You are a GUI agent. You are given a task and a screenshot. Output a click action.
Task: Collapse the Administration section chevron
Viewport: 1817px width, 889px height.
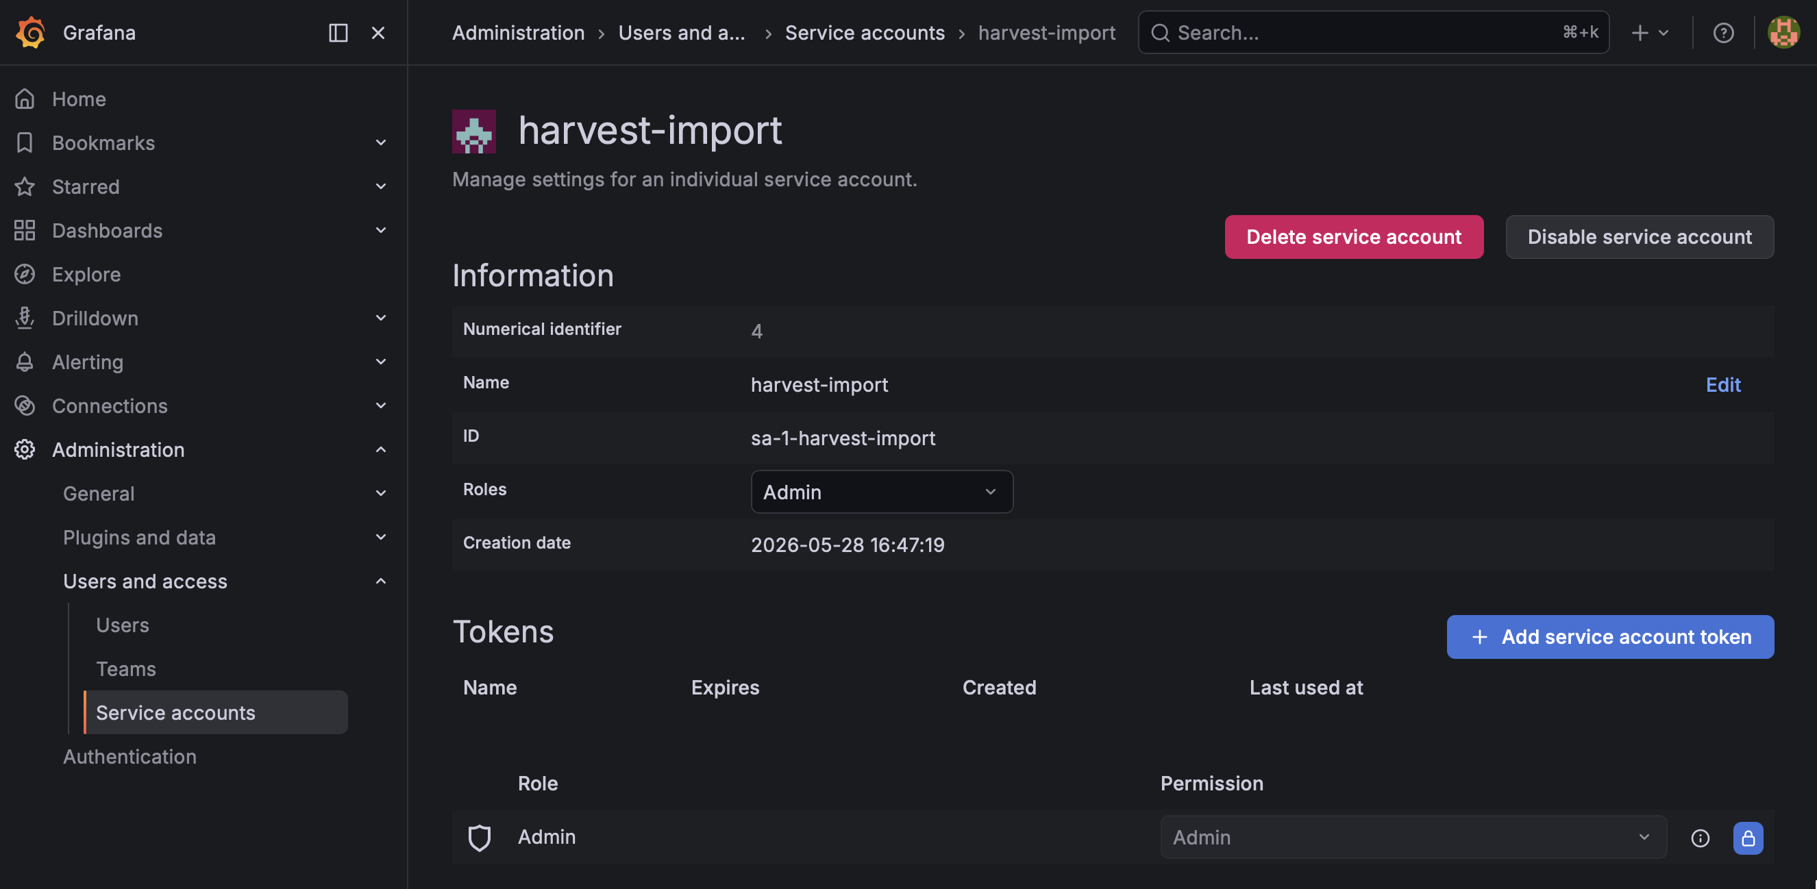pyautogui.click(x=380, y=449)
